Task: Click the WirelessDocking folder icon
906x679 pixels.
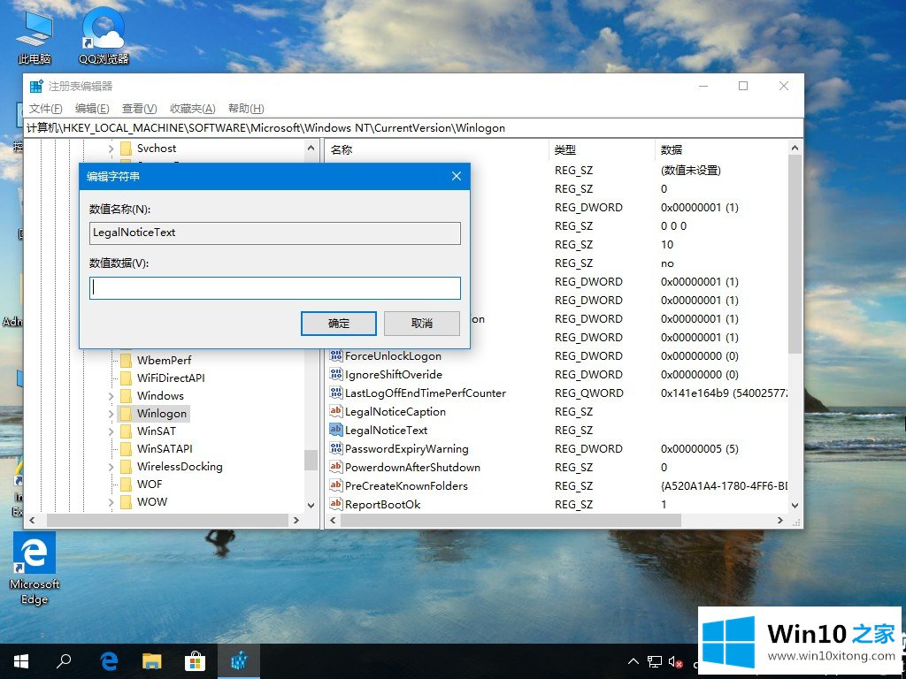Action: tap(126, 467)
